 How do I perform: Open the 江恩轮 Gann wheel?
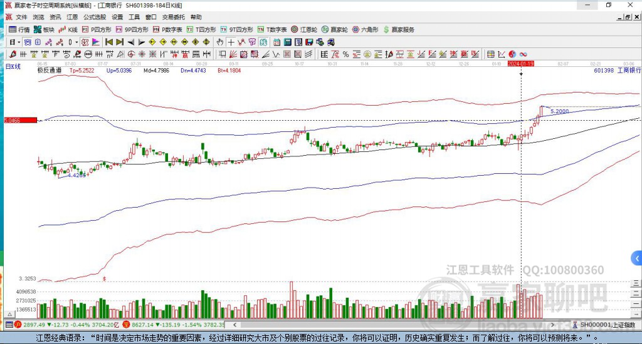[304, 29]
